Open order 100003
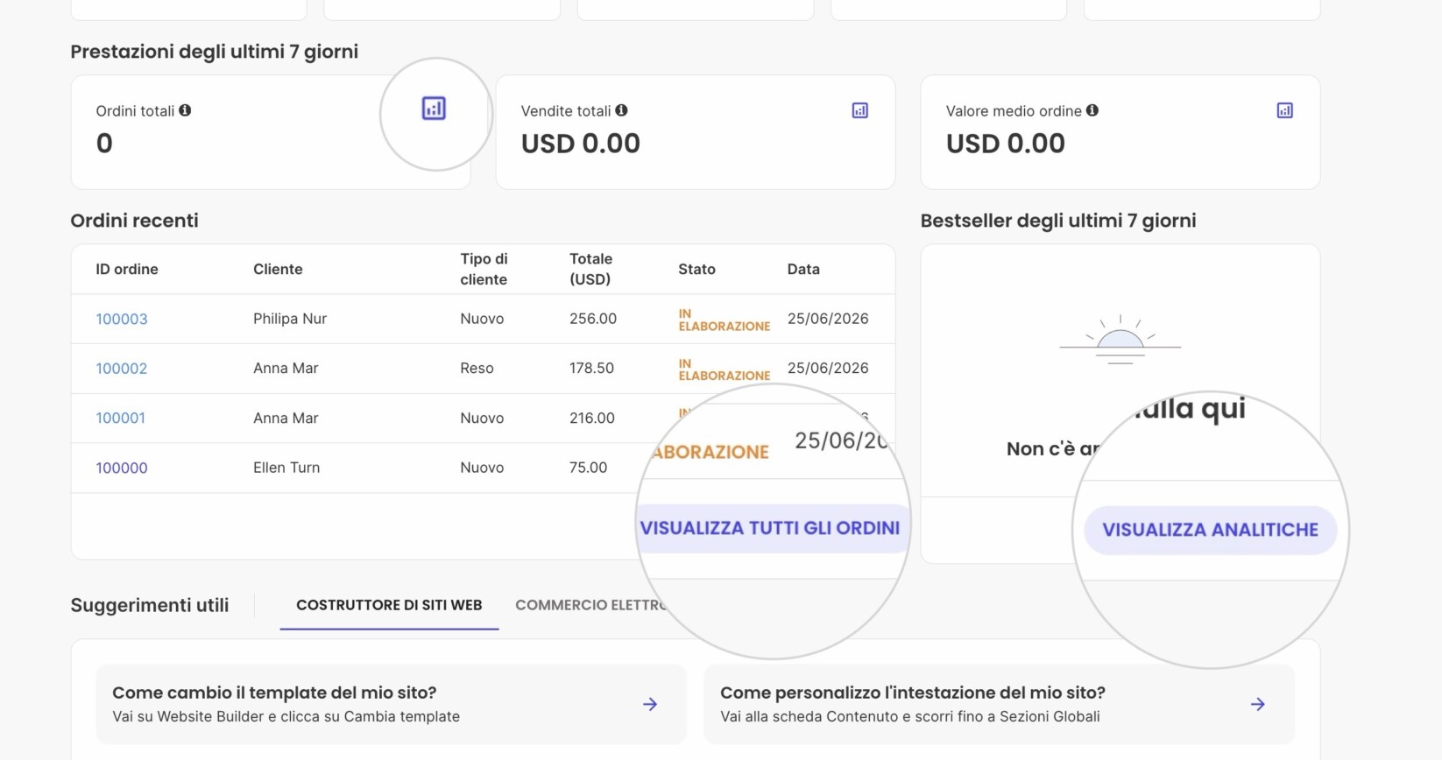Image resolution: width=1442 pixels, height=760 pixels. pyautogui.click(x=122, y=319)
